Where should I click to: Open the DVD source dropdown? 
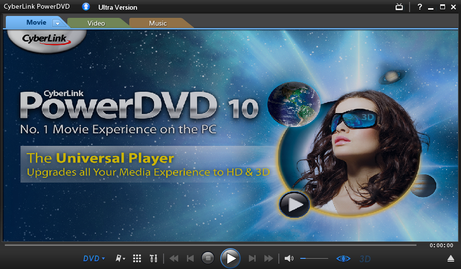[x=94, y=258]
